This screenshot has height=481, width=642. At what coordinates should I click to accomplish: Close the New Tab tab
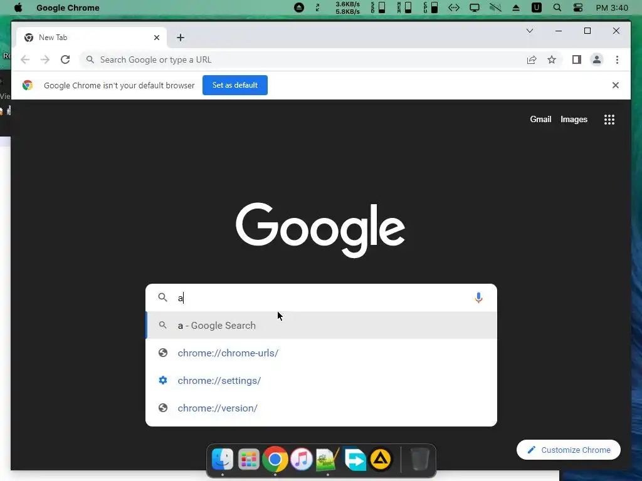click(156, 38)
